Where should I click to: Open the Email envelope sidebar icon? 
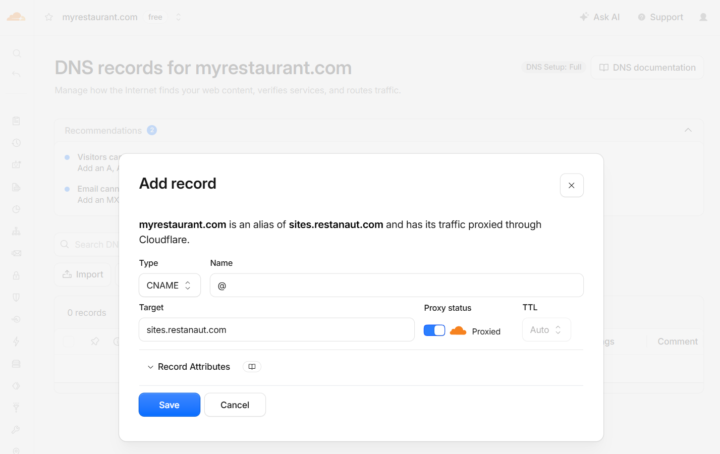tap(16, 253)
